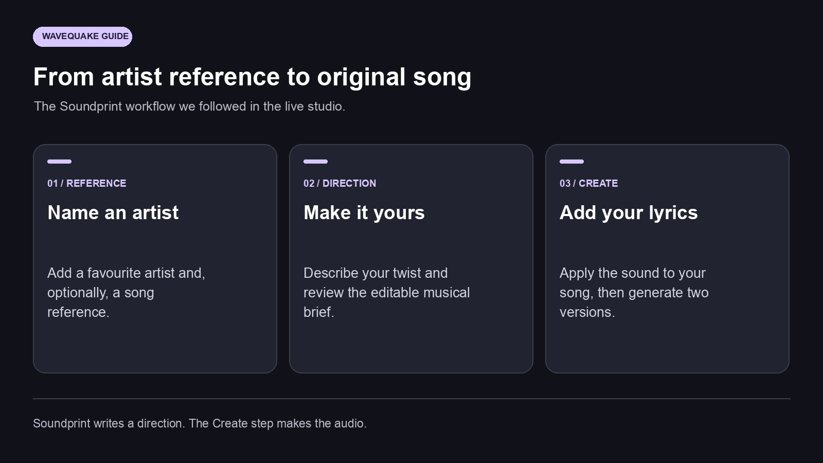Click the "02 / DIRECTION" label
Screen dimensions: 823x463
click(339, 183)
